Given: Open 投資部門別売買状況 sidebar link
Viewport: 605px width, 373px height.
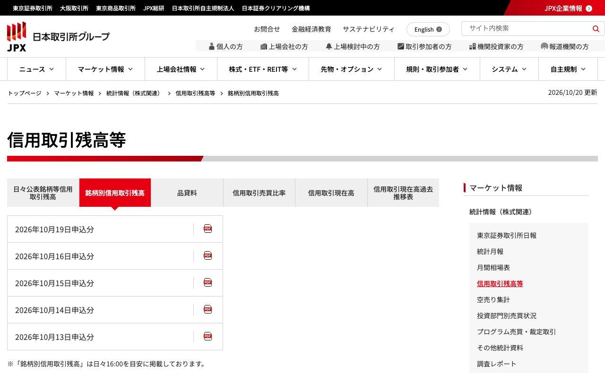Looking at the screenshot, I should (x=507, y=316).
